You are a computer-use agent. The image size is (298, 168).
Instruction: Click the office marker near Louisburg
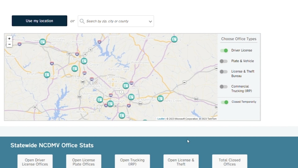(174, 39)
